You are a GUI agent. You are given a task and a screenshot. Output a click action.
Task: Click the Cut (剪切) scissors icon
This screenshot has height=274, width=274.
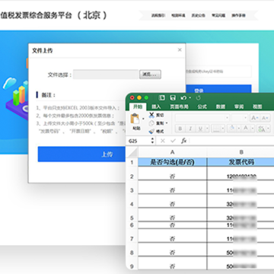point(151,115)
